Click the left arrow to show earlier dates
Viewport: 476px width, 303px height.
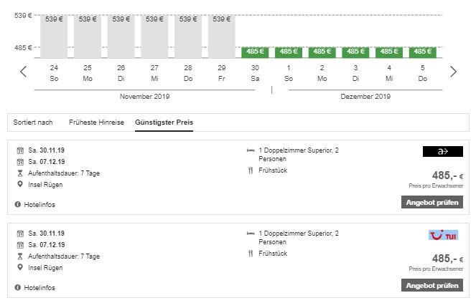[x=23, y=72]
